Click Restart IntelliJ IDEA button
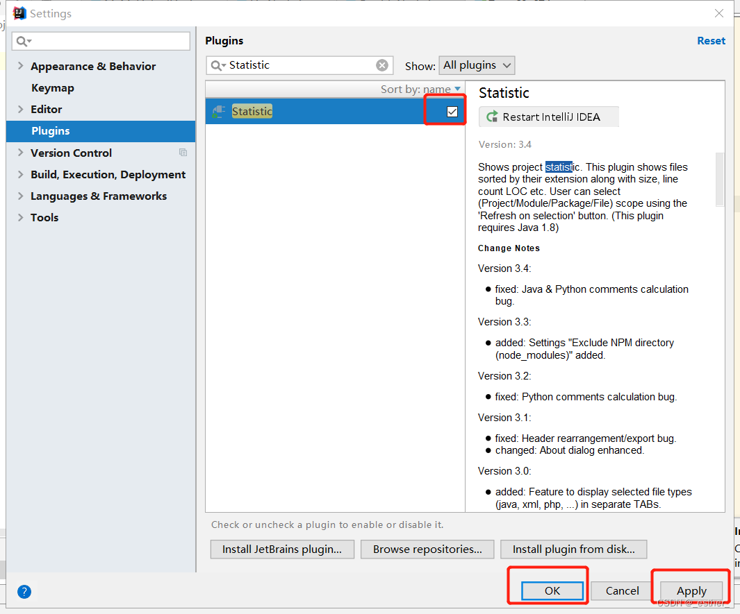The width and height of the screenshot is (740, 614). 548,117
